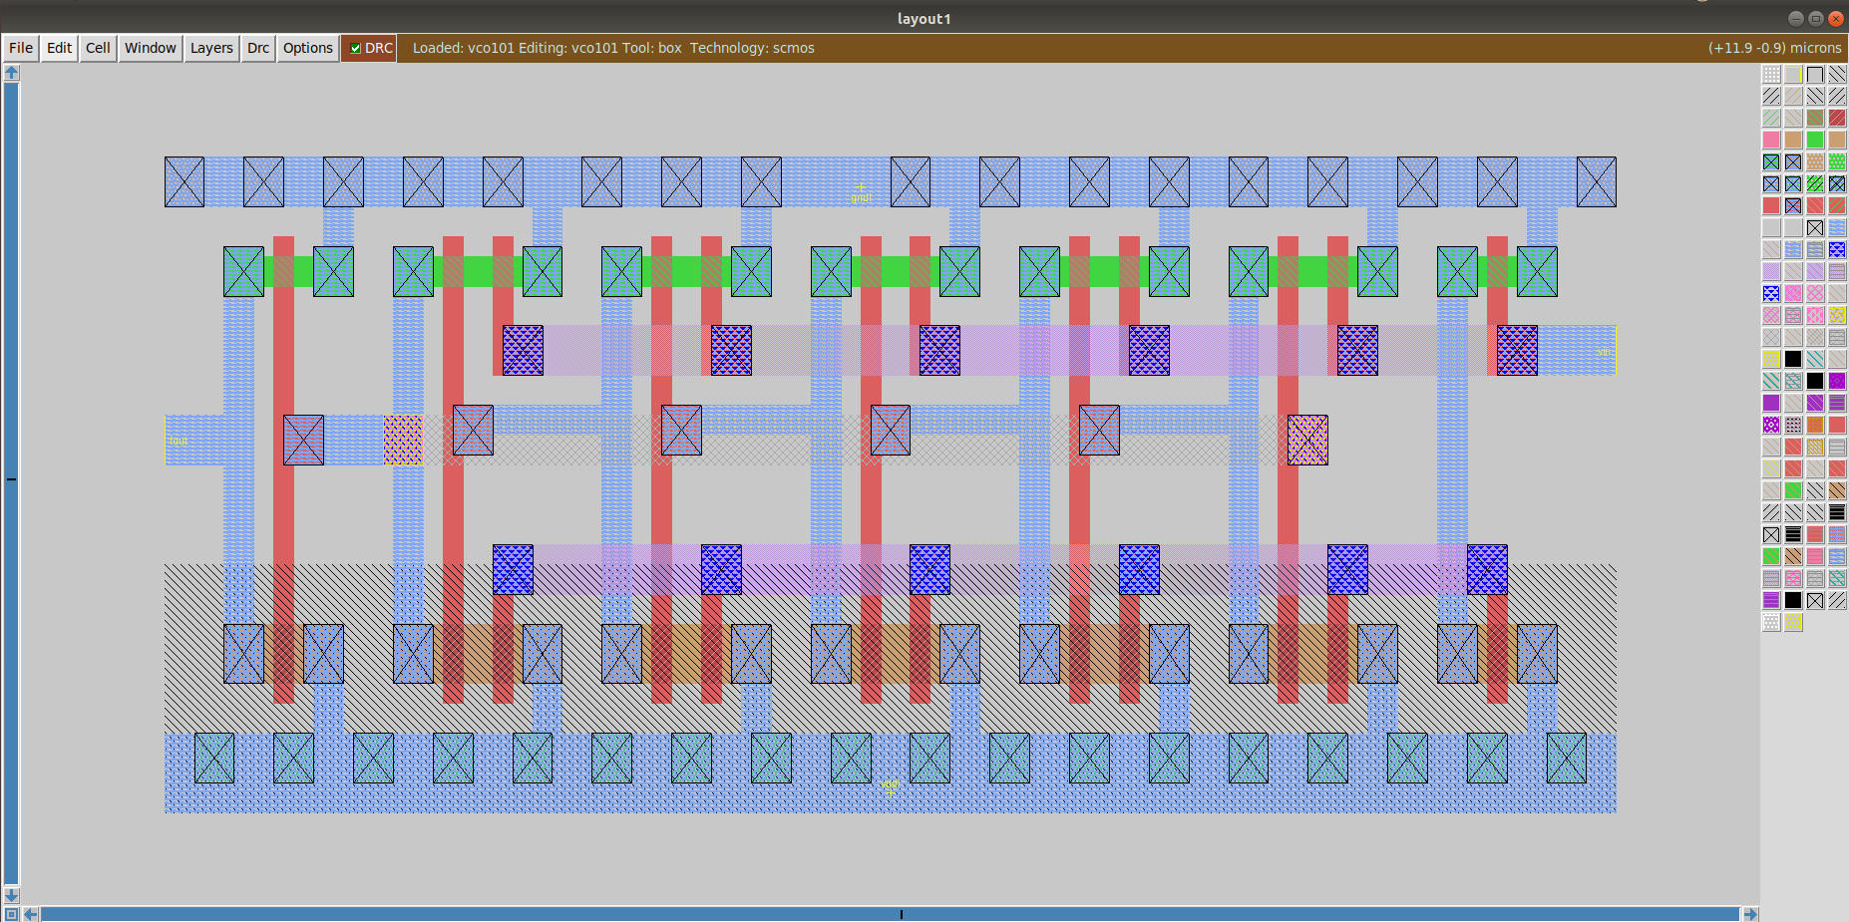Select the solid purple layer swatch
Viewport: 1849px width, 922px height.
(1771, 403)
